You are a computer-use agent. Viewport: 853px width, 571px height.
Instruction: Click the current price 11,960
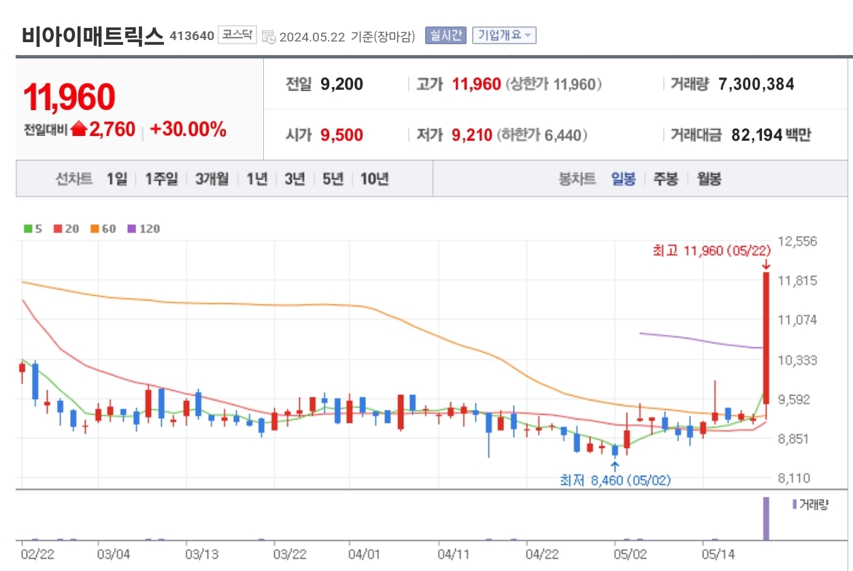(69, 97)
